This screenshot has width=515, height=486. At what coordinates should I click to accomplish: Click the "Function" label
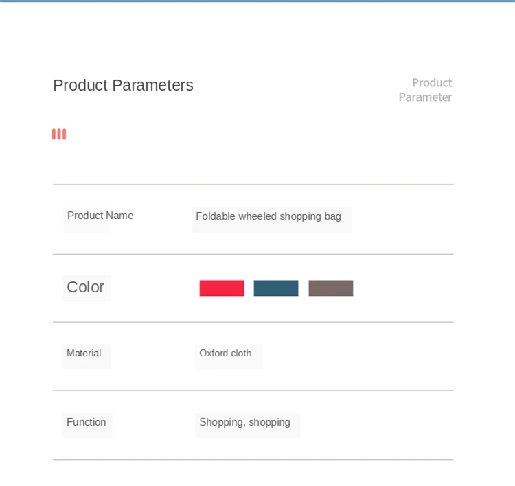click(x=86, y=422)
